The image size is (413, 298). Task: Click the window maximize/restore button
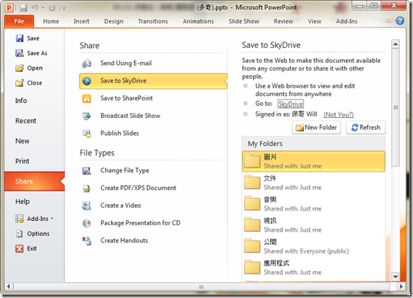pos(374,6)
